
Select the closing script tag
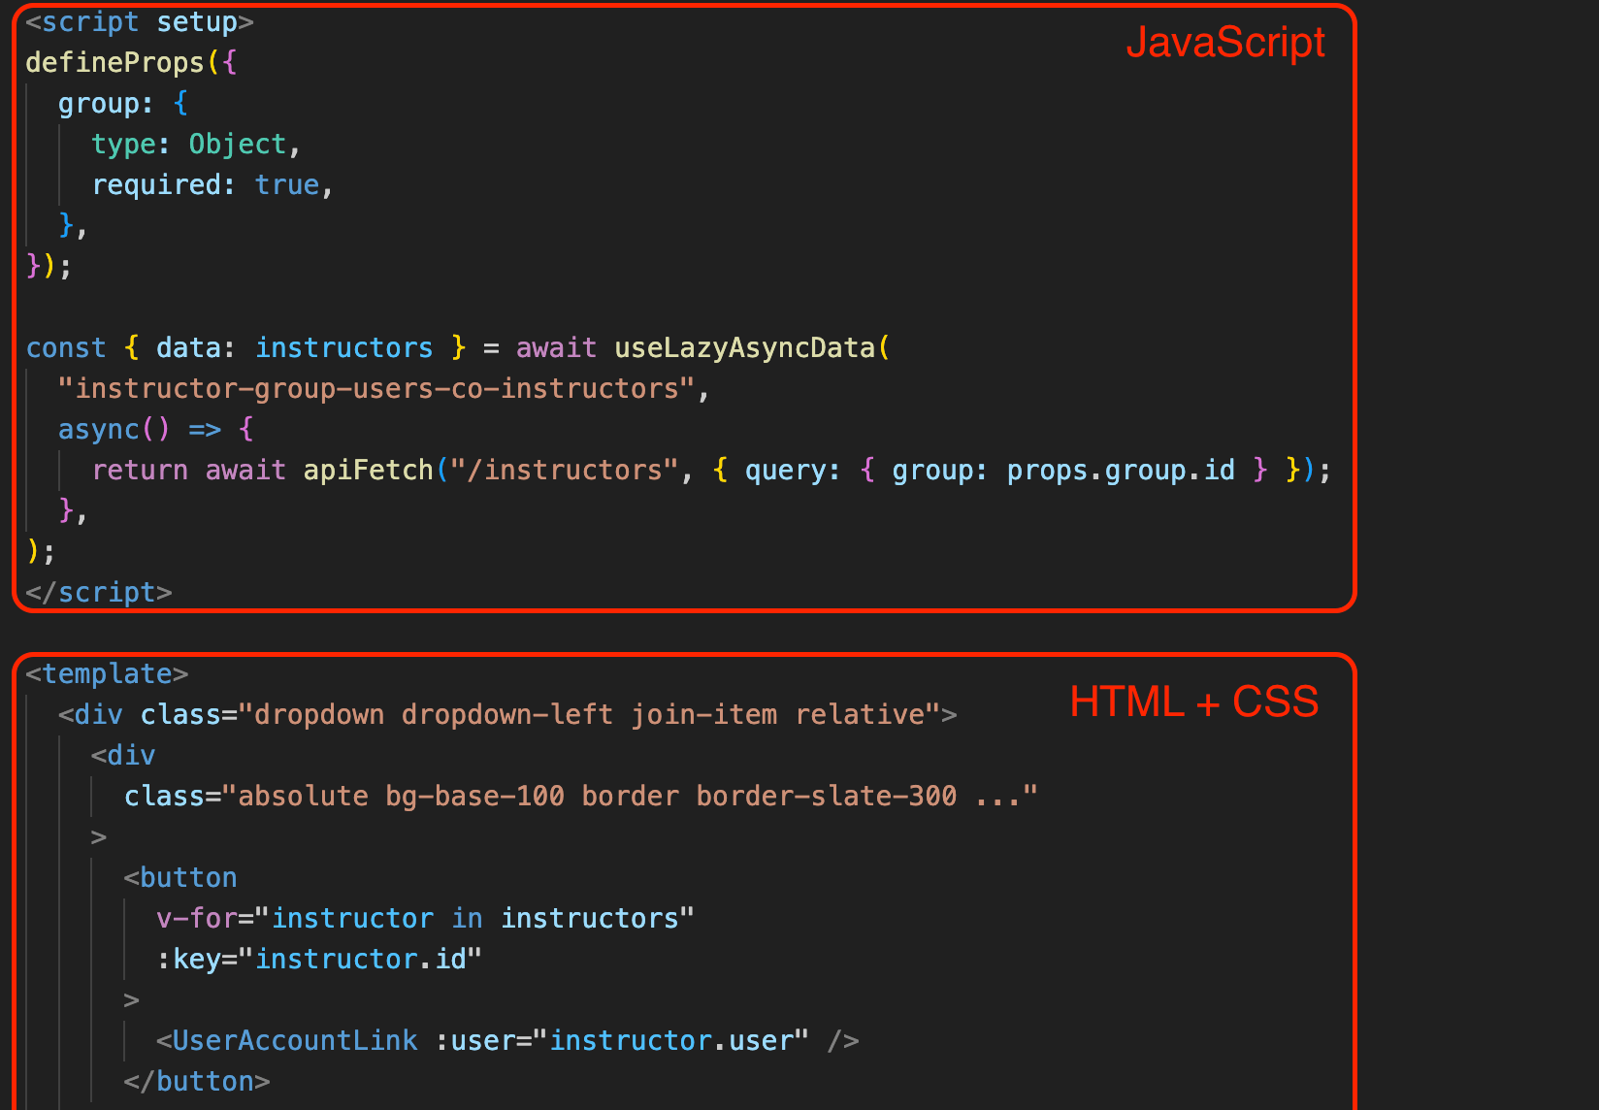[x=98, y=592]
